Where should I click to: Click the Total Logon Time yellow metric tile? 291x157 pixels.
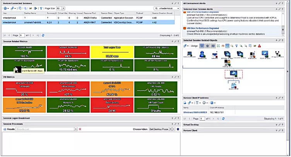tap(112, 52)
